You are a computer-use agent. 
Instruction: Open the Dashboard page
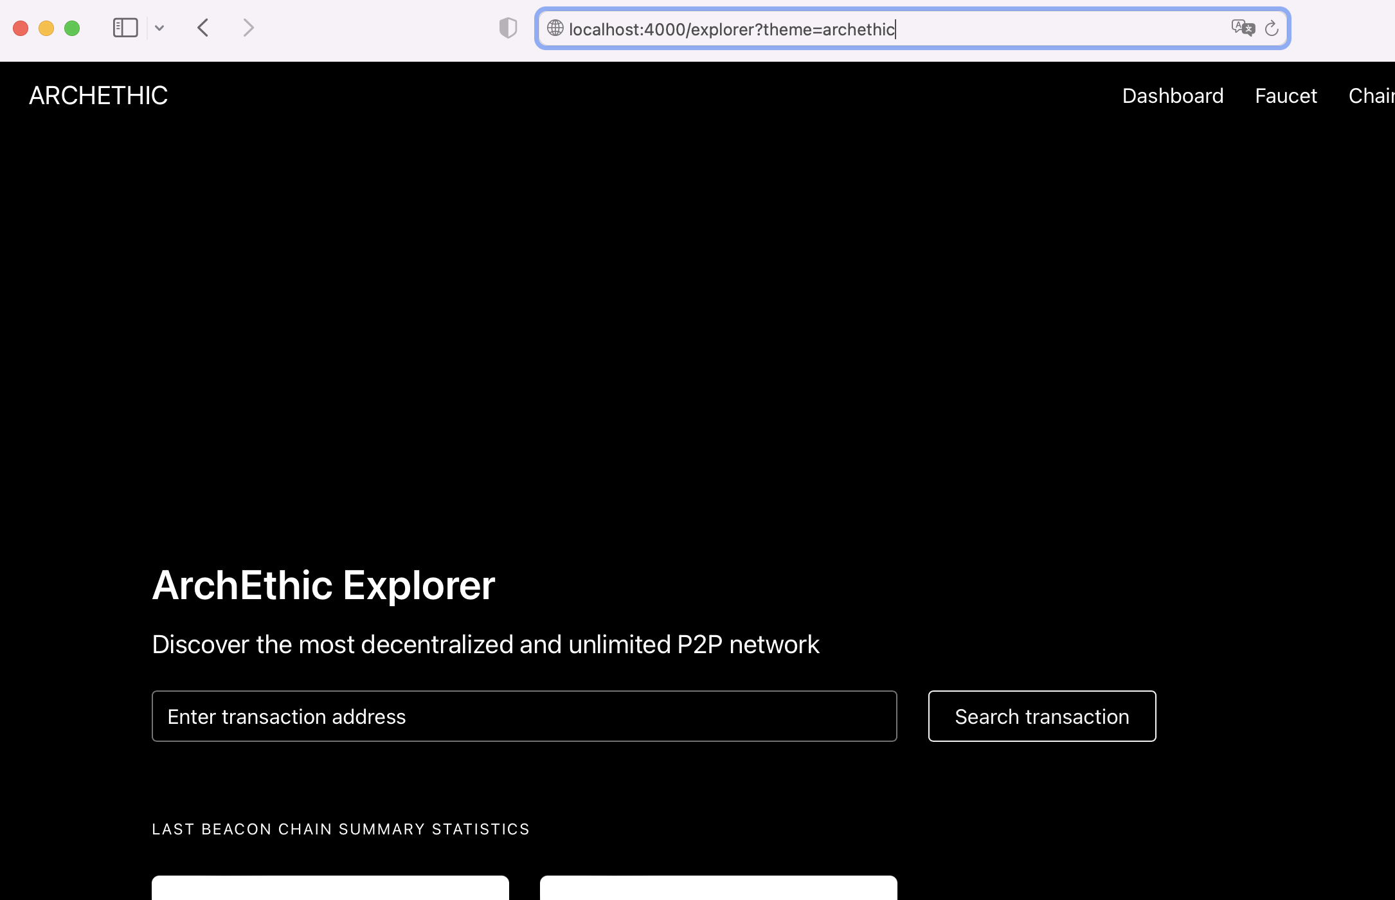tap(1173, 95)
